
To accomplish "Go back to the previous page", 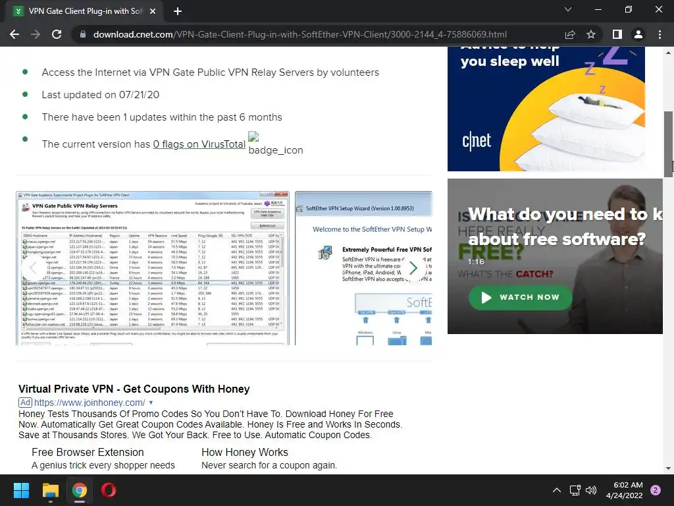I will point(14,34).
